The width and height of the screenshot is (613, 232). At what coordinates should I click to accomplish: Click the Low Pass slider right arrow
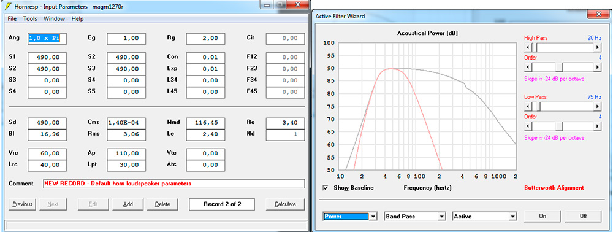597,106
